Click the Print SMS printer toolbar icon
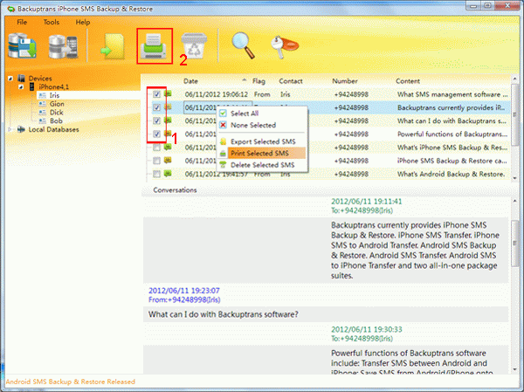The width and height of the screenshot is (524, 392). point(154,46)
